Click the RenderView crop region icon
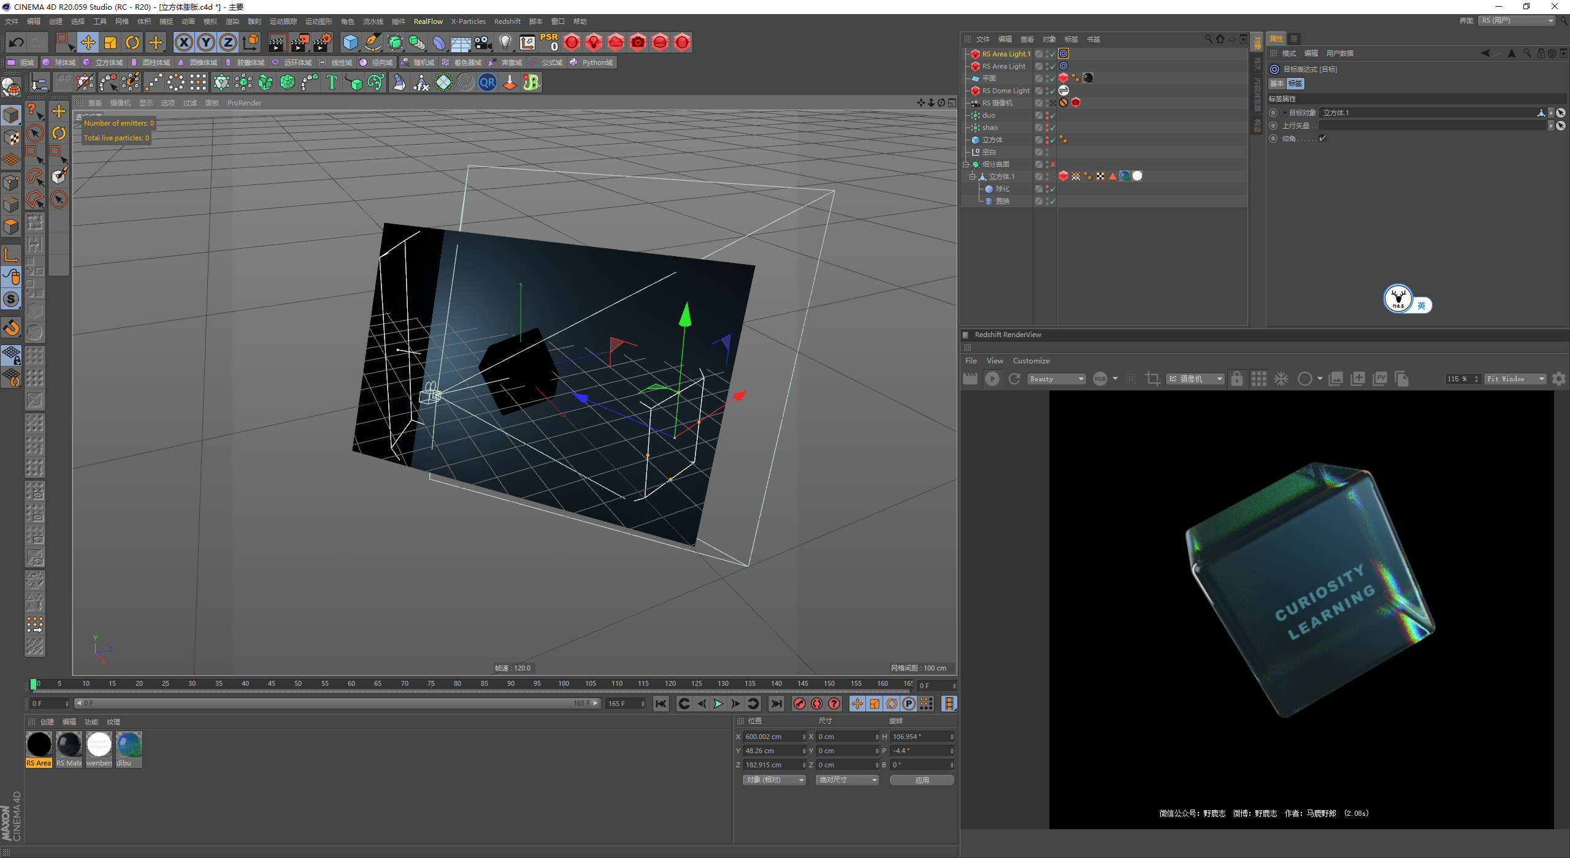Screen dimensions: 1570x858 point(1152,379)
